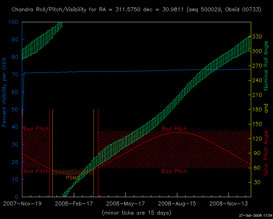Click the lower-right Bad Pitch label
Screen dimensions: 273x219
(x=174, y=171)
